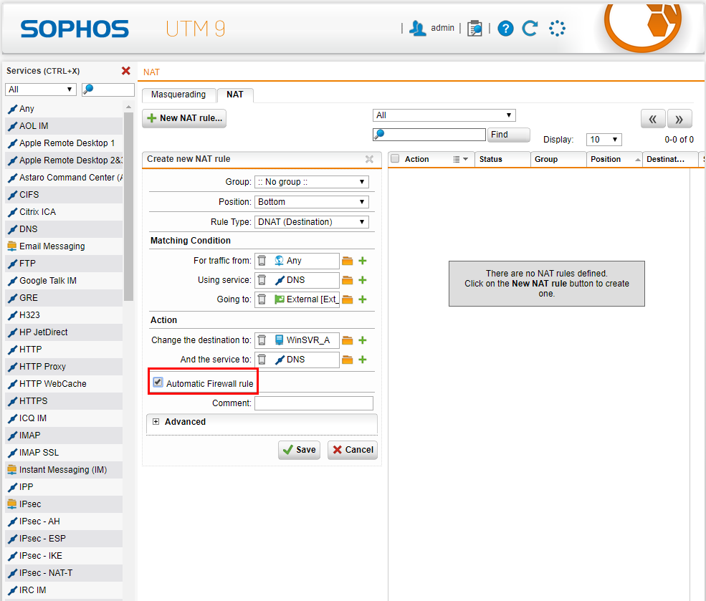Click the admin user icon
This screenshot has height=601, width=706.
point(417,29)
